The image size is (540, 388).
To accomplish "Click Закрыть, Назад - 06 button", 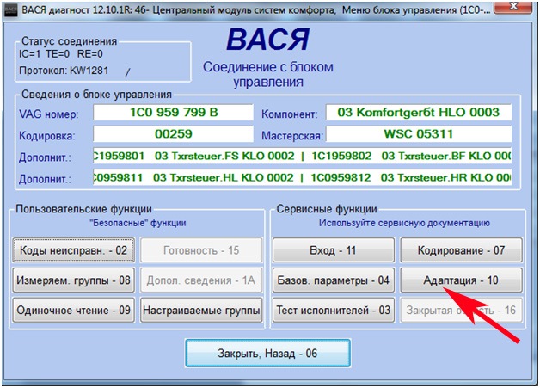I will pos(267,353).
